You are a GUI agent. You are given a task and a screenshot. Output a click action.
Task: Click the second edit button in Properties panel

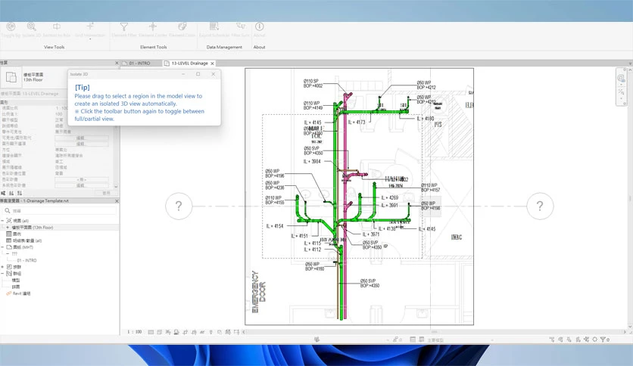(x=82, y=144)
